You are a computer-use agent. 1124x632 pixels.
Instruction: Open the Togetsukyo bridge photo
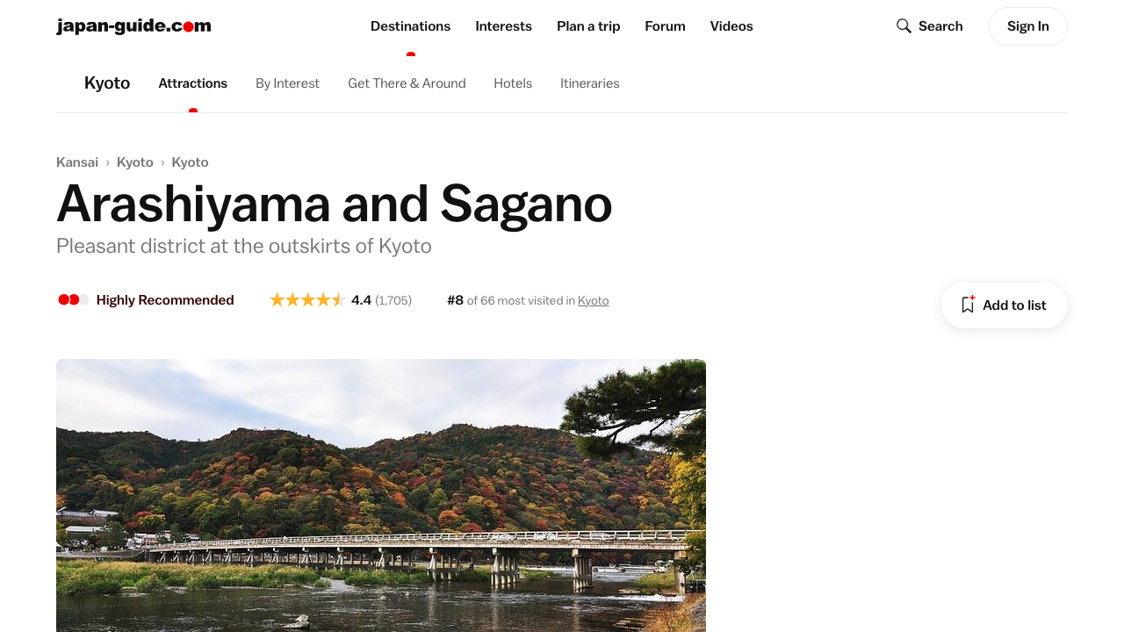381,495
